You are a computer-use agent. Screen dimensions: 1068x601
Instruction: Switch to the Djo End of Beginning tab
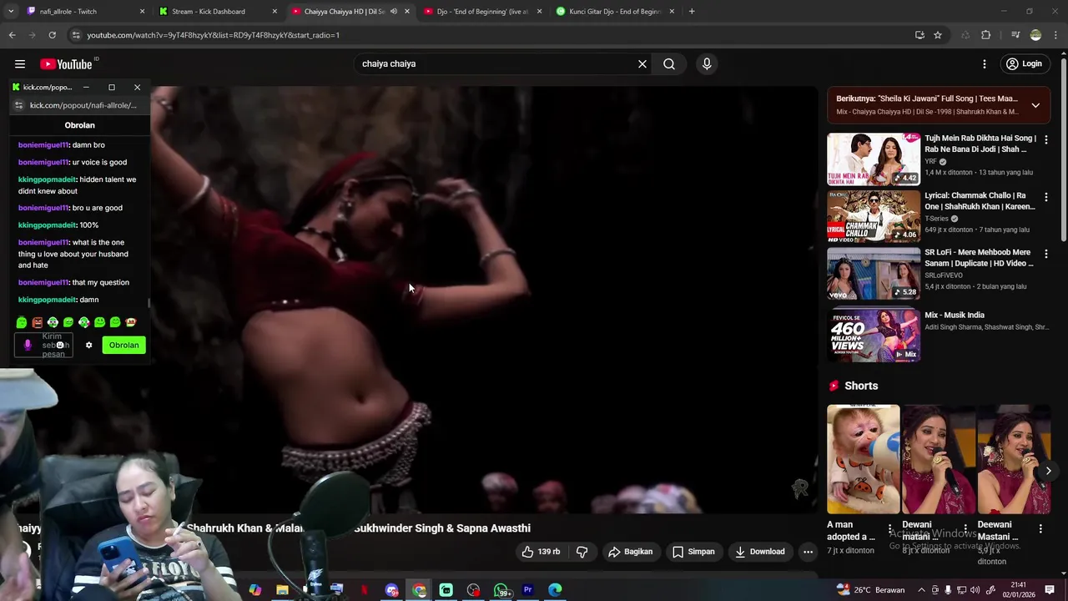coord(482,12)
